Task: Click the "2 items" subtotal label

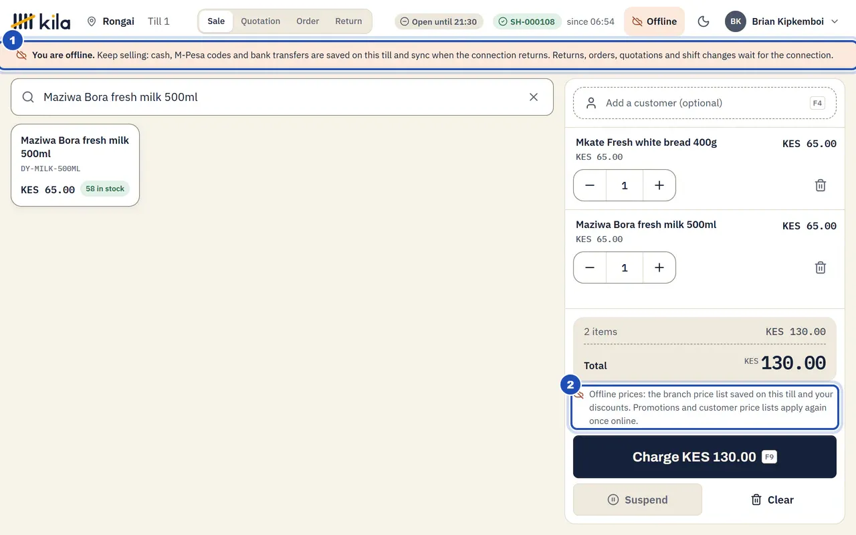Action: (601, 332)
